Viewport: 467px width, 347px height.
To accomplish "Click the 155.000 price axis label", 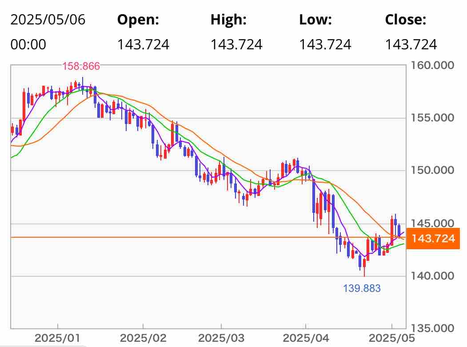I will coord(432,118).
